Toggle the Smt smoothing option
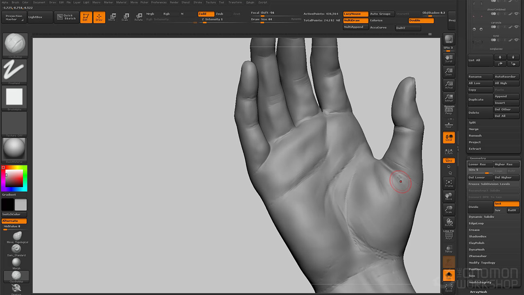Image resolution: width=524 pixels, height=295 pixels. (x=506, y=204)
